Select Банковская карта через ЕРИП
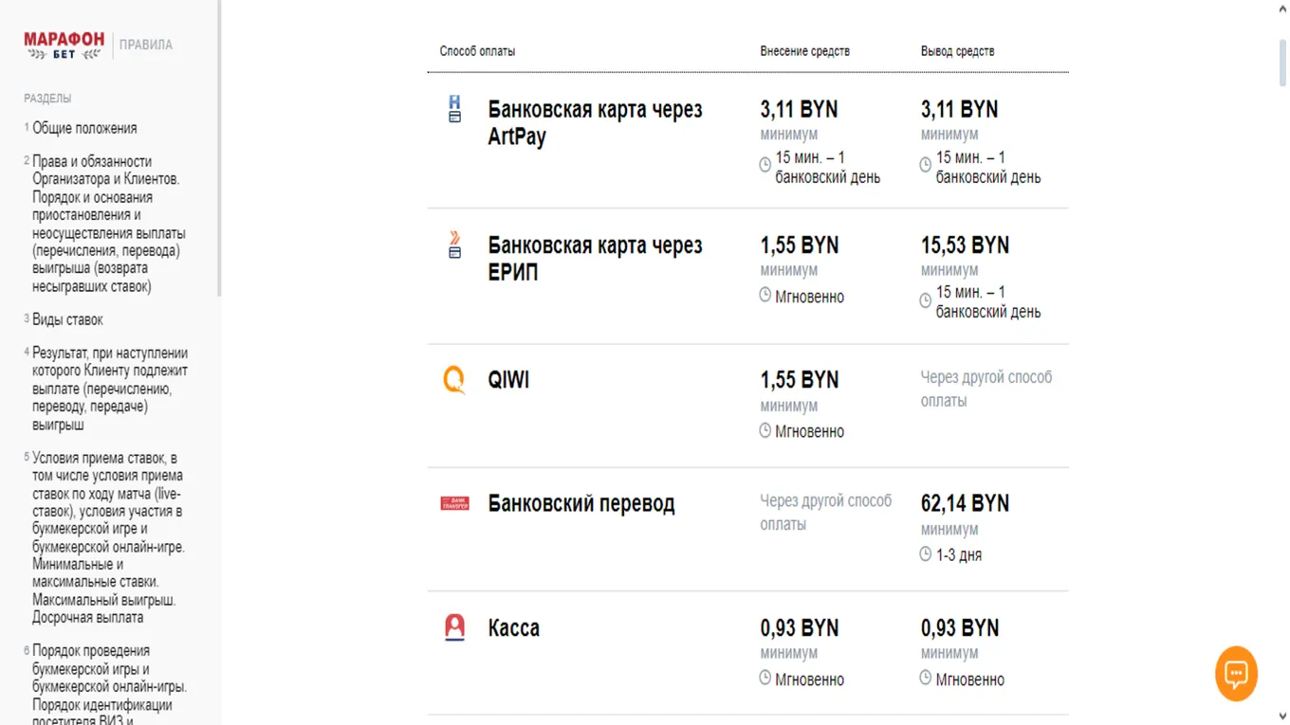This screenshot has height=725, width=1290. (595, 258)
